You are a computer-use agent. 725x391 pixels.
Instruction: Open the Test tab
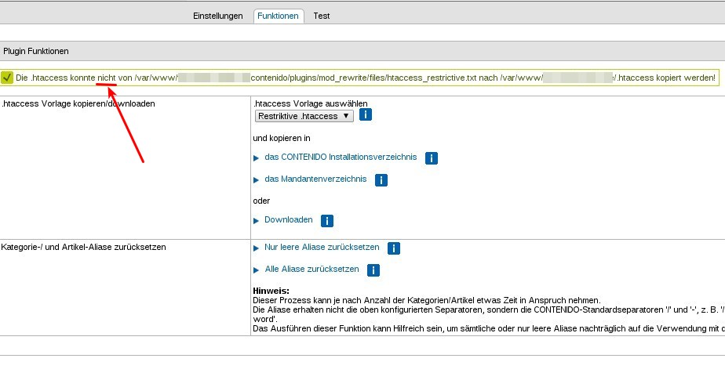click(x=321, y=16)
